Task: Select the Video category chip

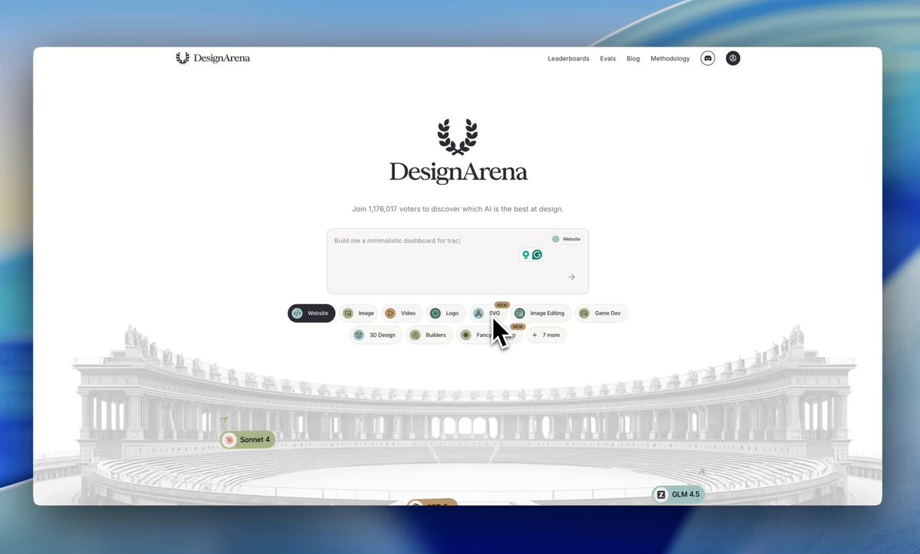Action: [x=401, y=313]
